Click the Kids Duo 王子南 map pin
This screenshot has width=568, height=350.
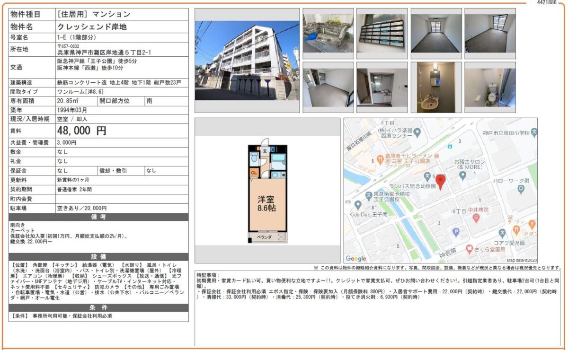(x=358, y=205)
